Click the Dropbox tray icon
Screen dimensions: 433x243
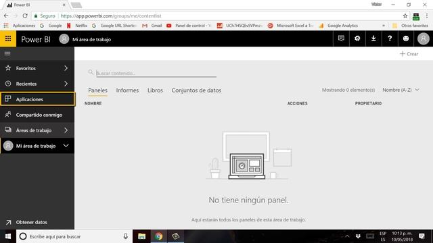pyautogui.click(x=358, y=236)
